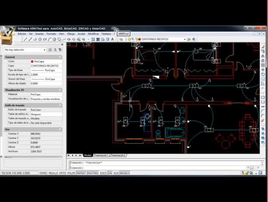Screen dimensions: 268x202
Task: Toggle FORZC snap mode in status bar
Action: [43, 173]
